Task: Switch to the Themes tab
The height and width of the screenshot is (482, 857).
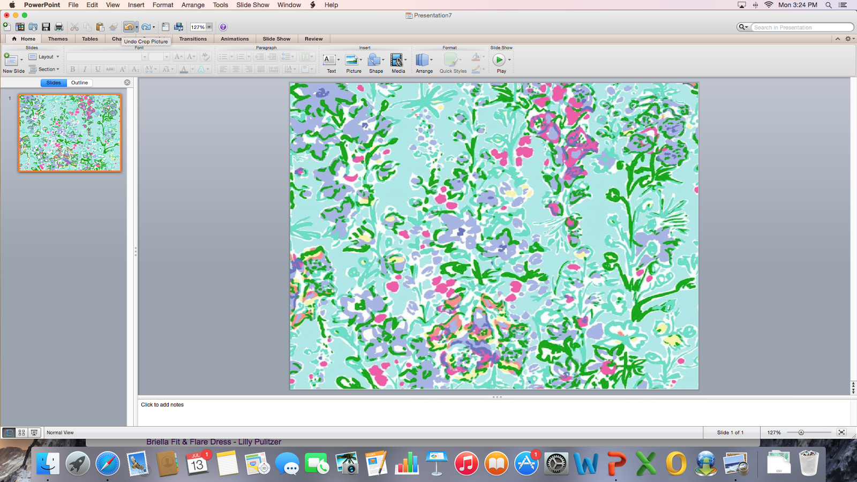Action: 58,39
